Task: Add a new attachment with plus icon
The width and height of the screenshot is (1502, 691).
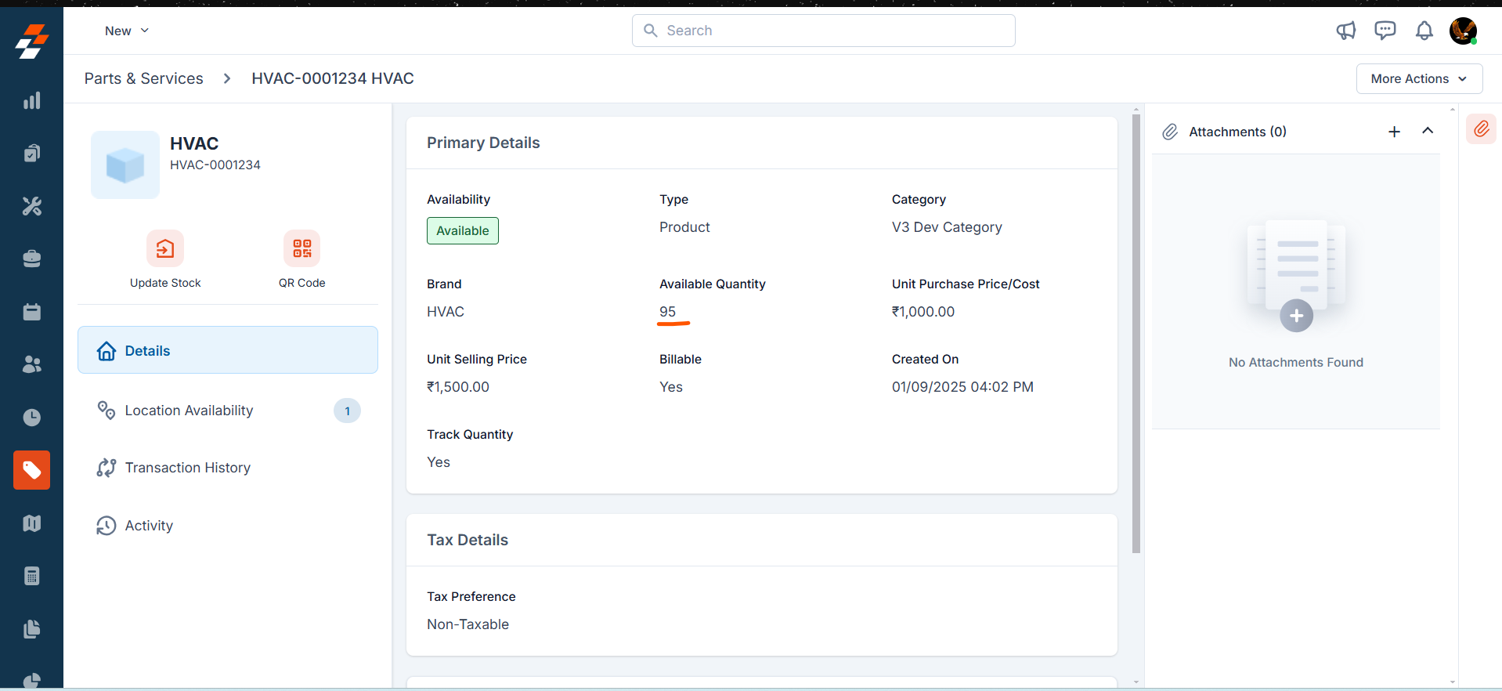Action: [x=1394, y=132]
